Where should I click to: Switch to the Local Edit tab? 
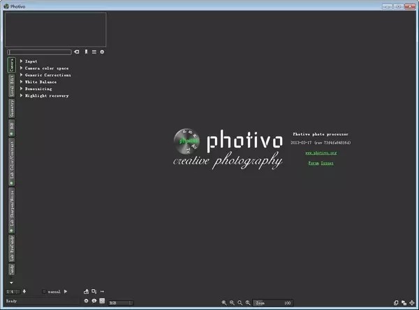point(11,86)
